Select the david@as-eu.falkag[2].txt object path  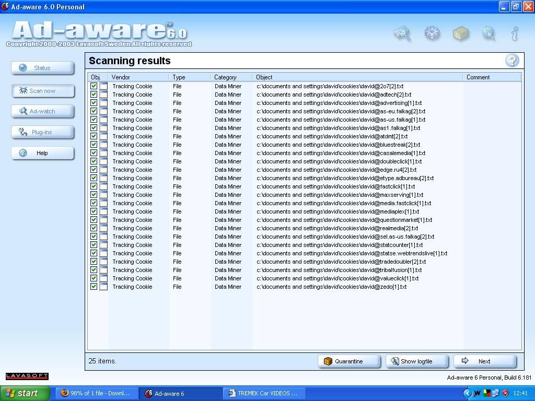(341, 112)
